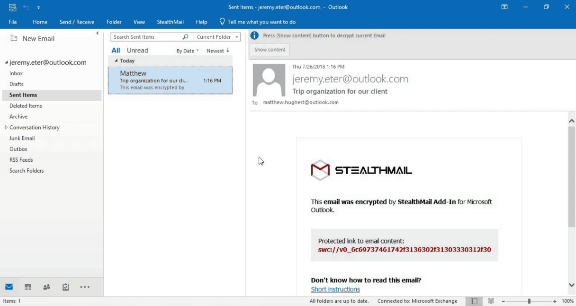576x306 pixels.
Task: Click recipient matthew.hughest@outlook.com
Action: pos(301,102)
